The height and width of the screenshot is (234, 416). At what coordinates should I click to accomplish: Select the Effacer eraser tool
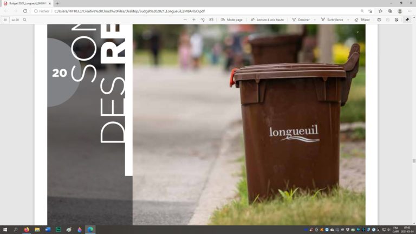point(362,19)
